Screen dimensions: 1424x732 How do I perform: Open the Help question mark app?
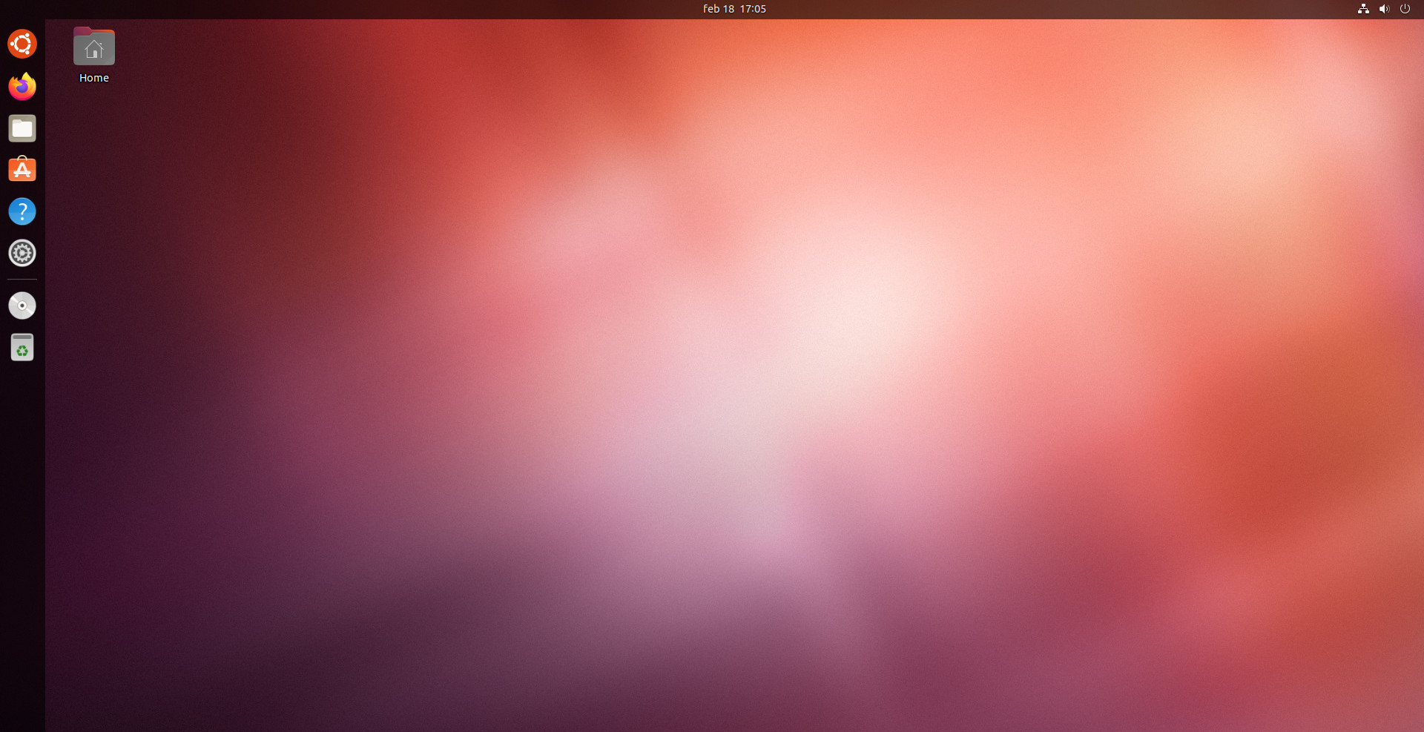(22, 211)
